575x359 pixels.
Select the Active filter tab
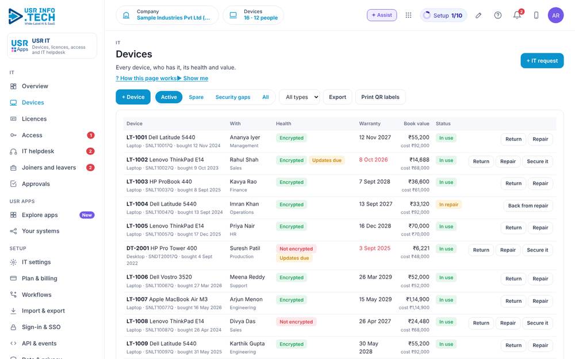coord(168,97)
